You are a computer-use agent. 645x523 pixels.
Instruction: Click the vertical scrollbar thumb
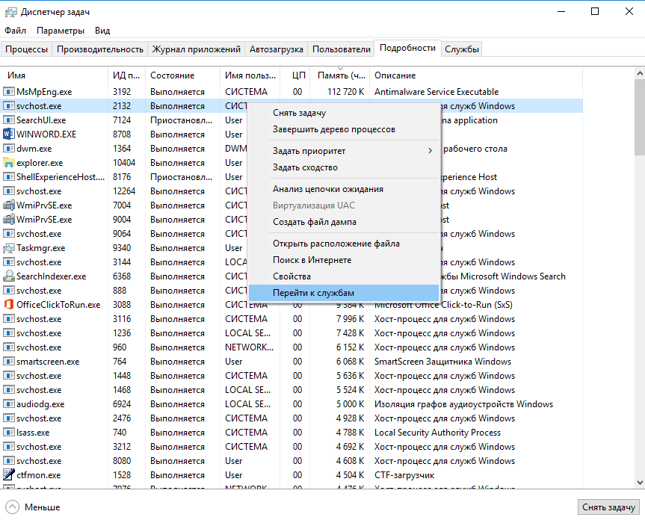[640, 117]
